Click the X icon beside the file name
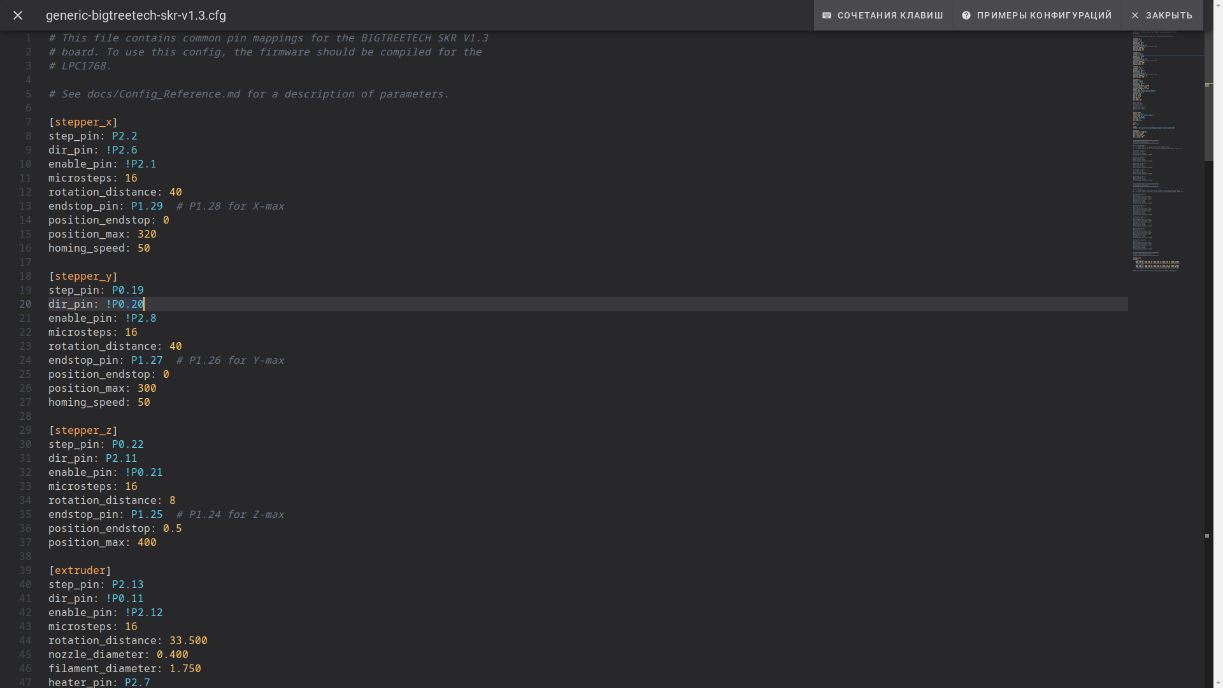 (x=18, y=15)
